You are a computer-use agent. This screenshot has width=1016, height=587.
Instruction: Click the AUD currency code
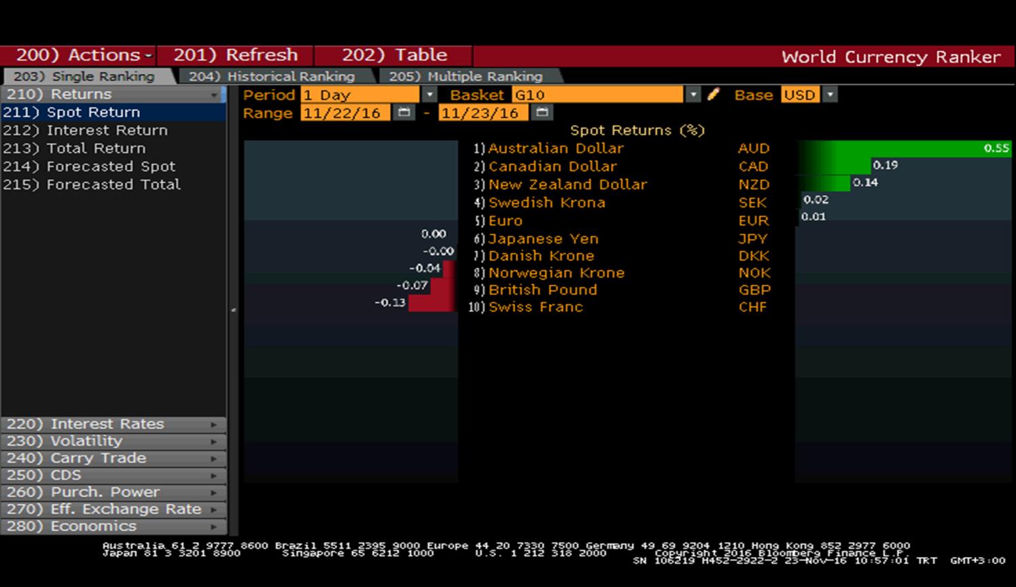point(754,148)
